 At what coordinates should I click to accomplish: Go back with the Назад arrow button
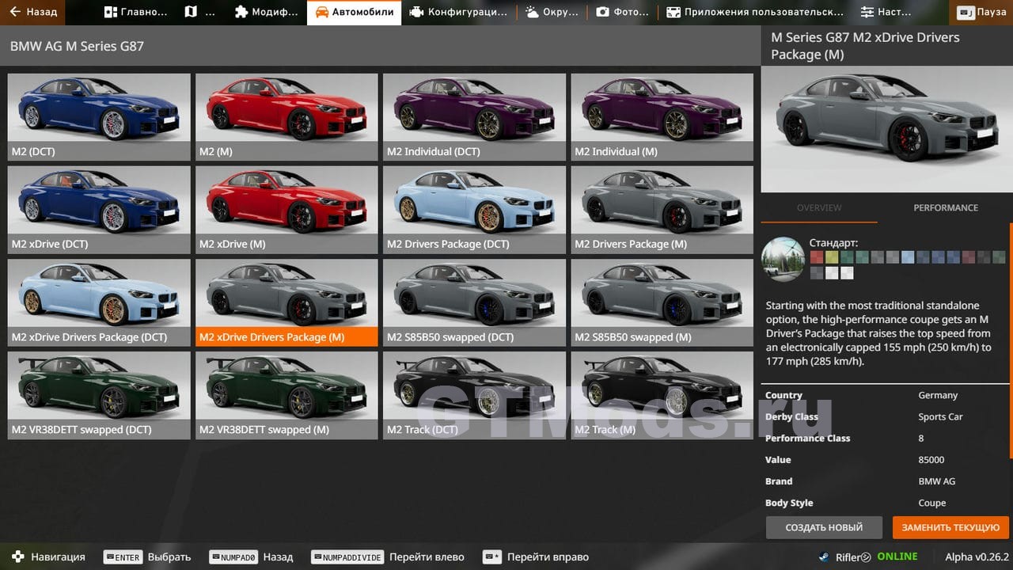coord(34,12)
